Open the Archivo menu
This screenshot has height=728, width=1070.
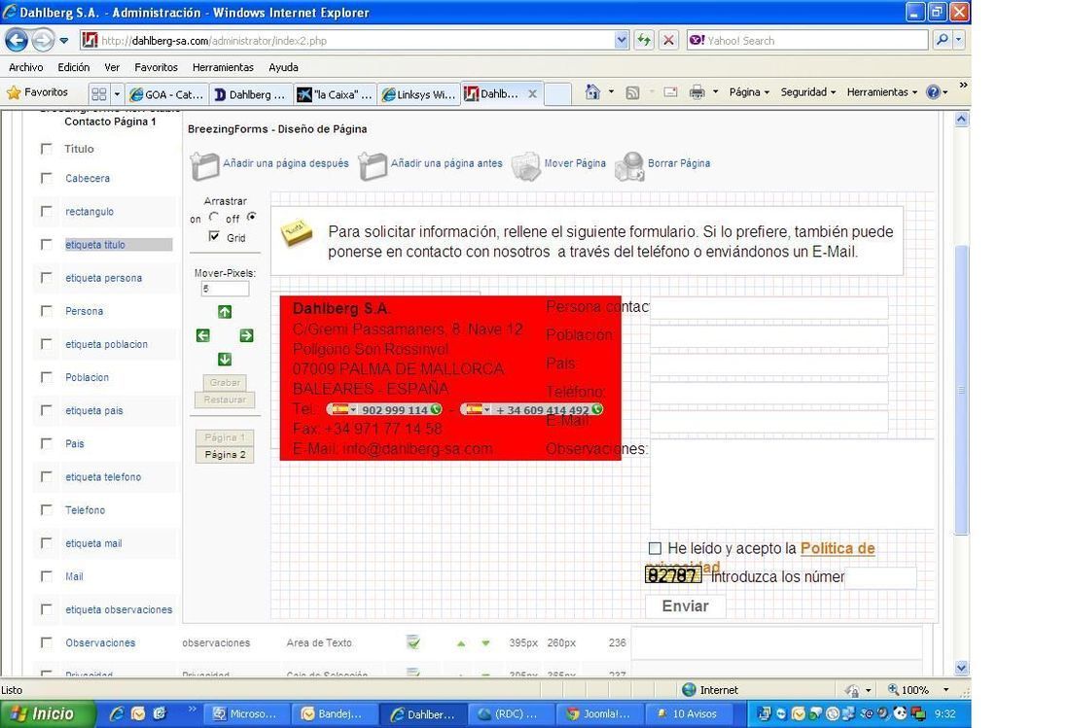tap(26, 67)
